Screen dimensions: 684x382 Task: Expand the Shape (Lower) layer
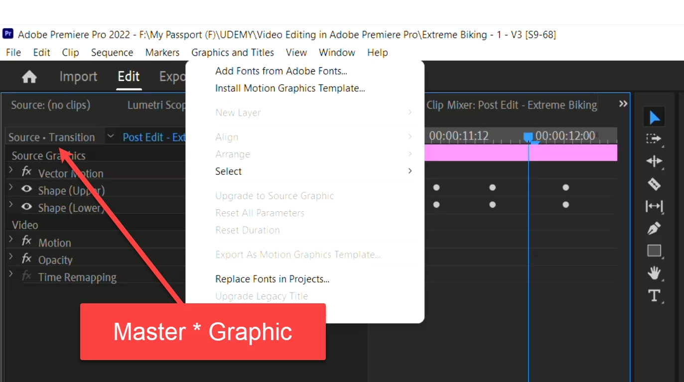click(x=11, y=205)
